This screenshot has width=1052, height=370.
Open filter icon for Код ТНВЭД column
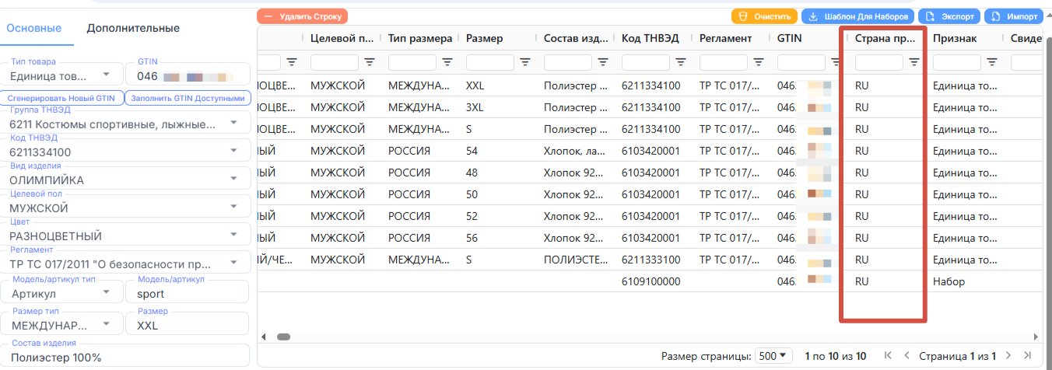(x=681, y=62)
